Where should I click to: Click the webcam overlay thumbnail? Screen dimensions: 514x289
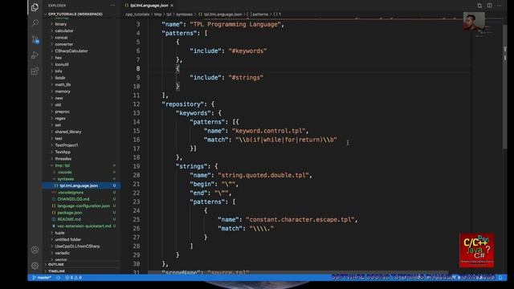pyautogui.click(x=474, y=22)
